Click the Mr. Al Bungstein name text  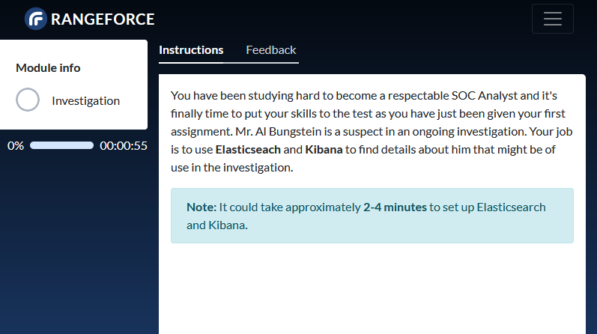[x=279, y=131]
